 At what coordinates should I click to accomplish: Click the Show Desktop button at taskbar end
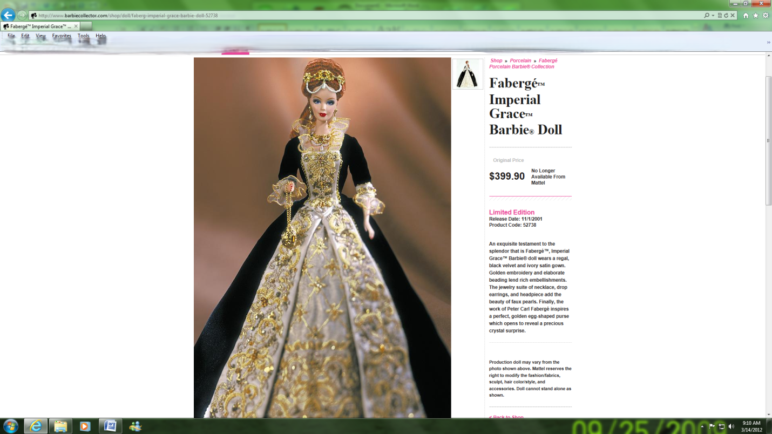[769, 426]
